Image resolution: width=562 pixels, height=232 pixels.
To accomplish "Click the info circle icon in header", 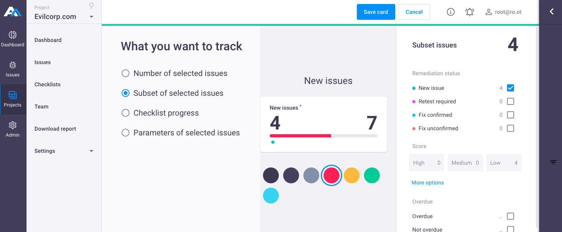I will point(450,12).
